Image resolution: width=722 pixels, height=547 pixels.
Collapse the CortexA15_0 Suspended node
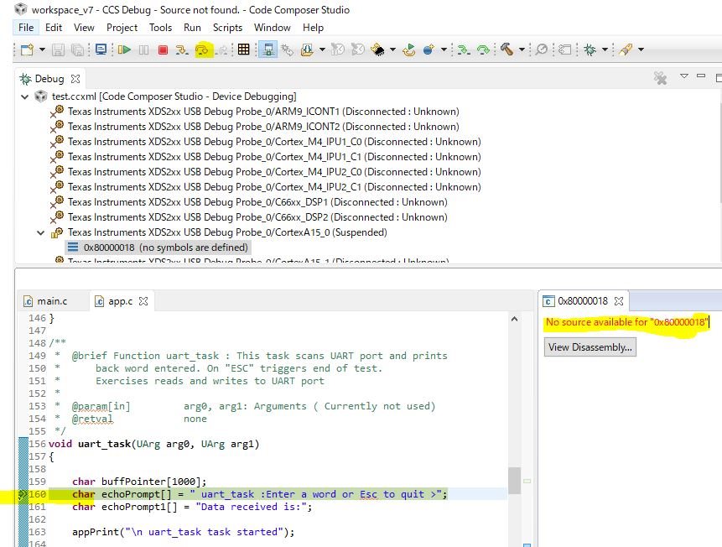pos(40,232)
